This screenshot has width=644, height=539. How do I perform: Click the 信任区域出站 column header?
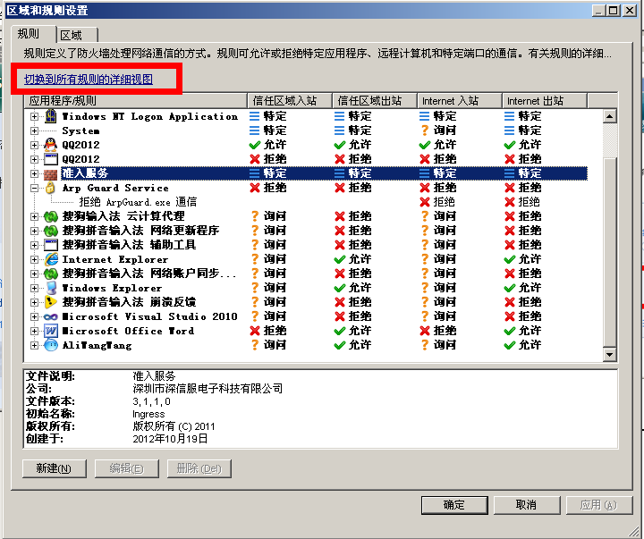point(375,101)
